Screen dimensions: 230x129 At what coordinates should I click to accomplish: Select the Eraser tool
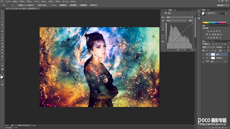click(2, 44)
